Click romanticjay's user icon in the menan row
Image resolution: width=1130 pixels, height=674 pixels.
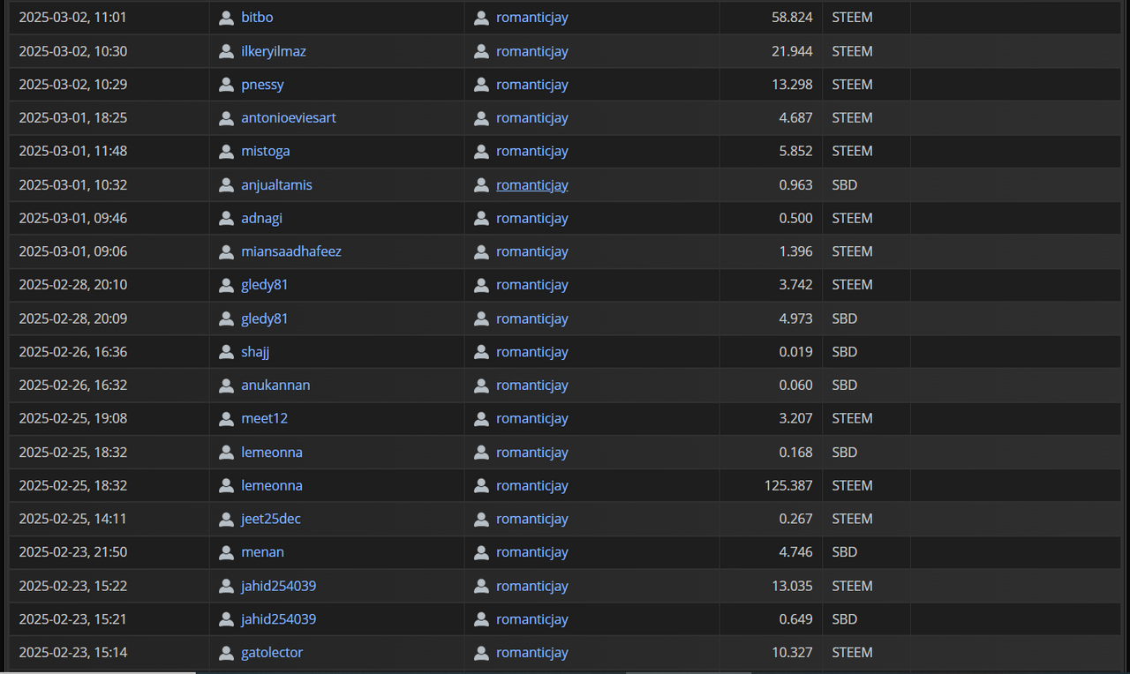481,552
